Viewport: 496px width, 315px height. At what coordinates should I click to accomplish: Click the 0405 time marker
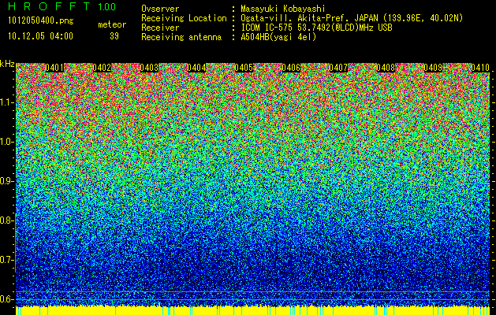[x=244, y=68]
